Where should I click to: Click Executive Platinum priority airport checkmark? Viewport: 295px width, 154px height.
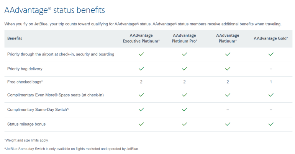(141, 54)
